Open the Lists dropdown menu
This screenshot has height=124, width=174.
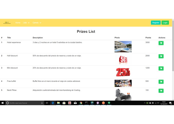[x=26, y=23]
